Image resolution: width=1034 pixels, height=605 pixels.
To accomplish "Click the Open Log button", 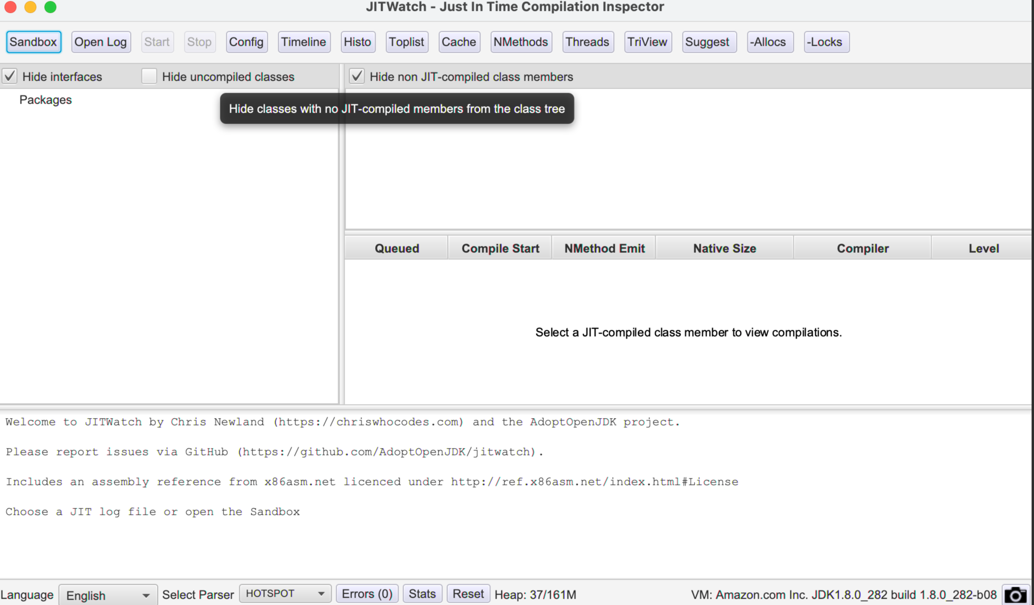I will coord(101,42).
